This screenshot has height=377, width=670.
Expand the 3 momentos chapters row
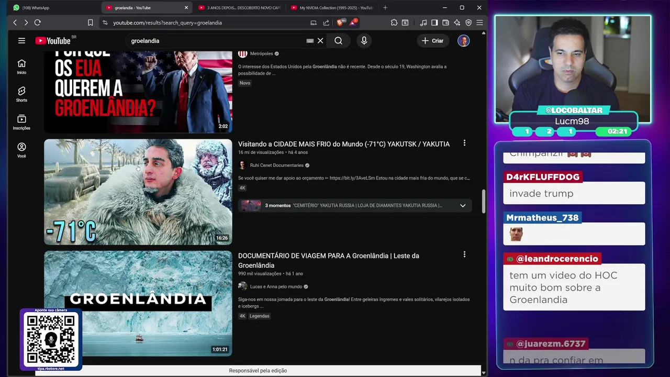tap(355, 205)
